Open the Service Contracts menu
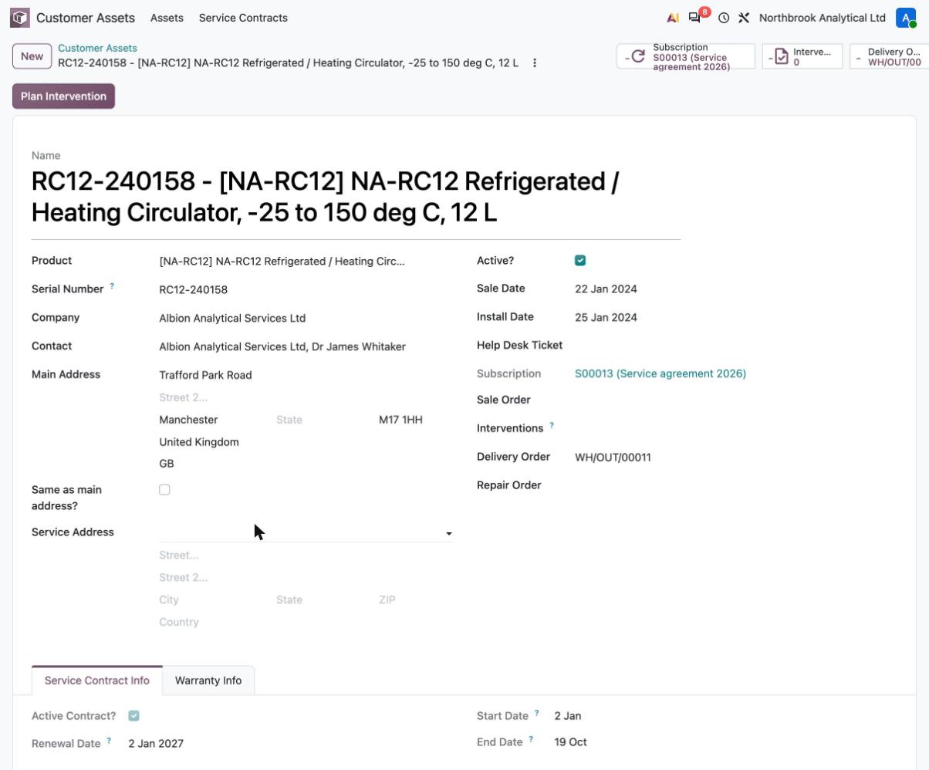The image size is (929, 770). pyautogui.click(x=243, y=18)
